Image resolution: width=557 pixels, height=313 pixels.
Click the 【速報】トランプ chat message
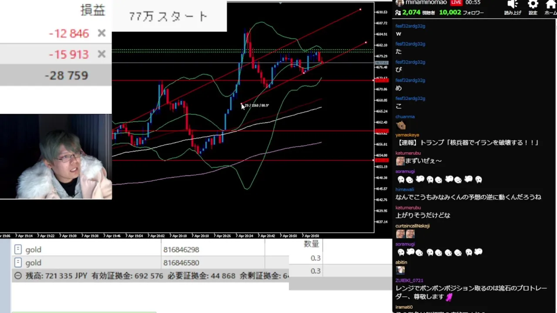point(468,143)
